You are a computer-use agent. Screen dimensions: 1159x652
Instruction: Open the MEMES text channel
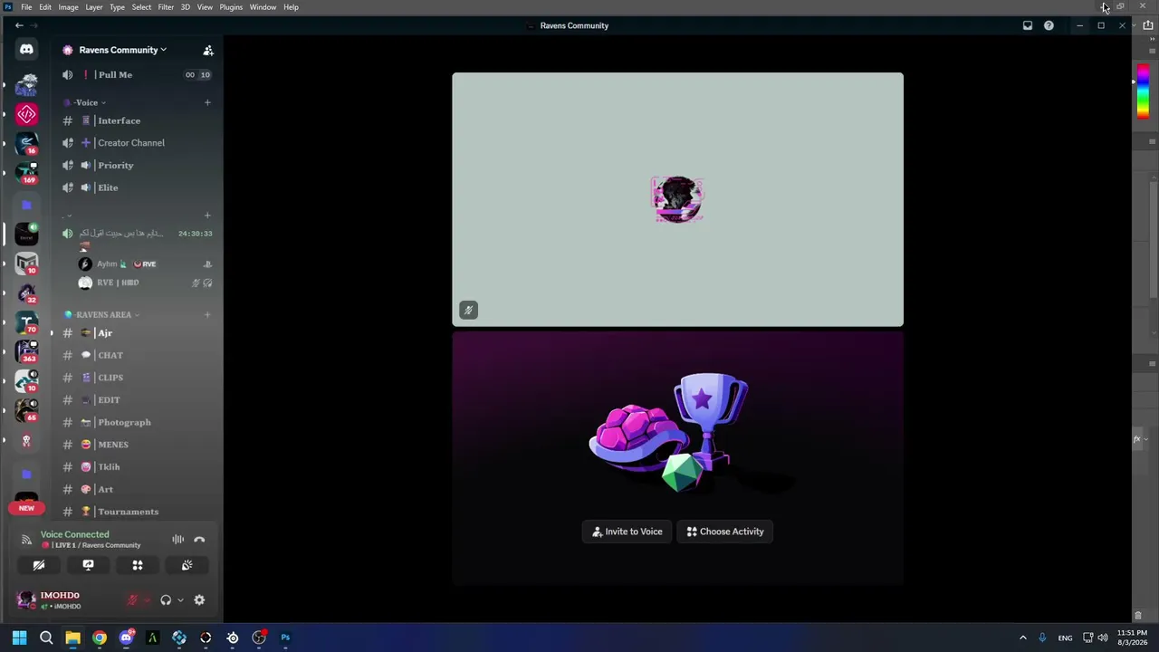click(137, 445)
